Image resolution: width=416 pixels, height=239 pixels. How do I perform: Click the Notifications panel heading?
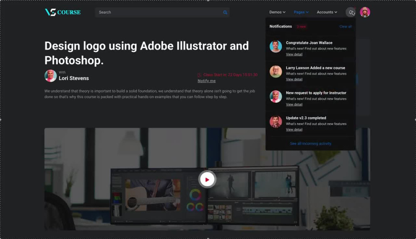(280, 26)
